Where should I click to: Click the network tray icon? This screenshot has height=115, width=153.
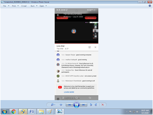134,112
